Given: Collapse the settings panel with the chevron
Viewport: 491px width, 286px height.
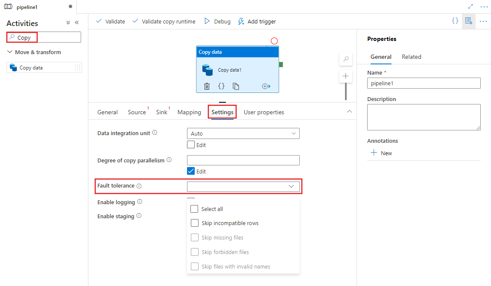Looking at the screenshot, I should click(x=349, y=111).
